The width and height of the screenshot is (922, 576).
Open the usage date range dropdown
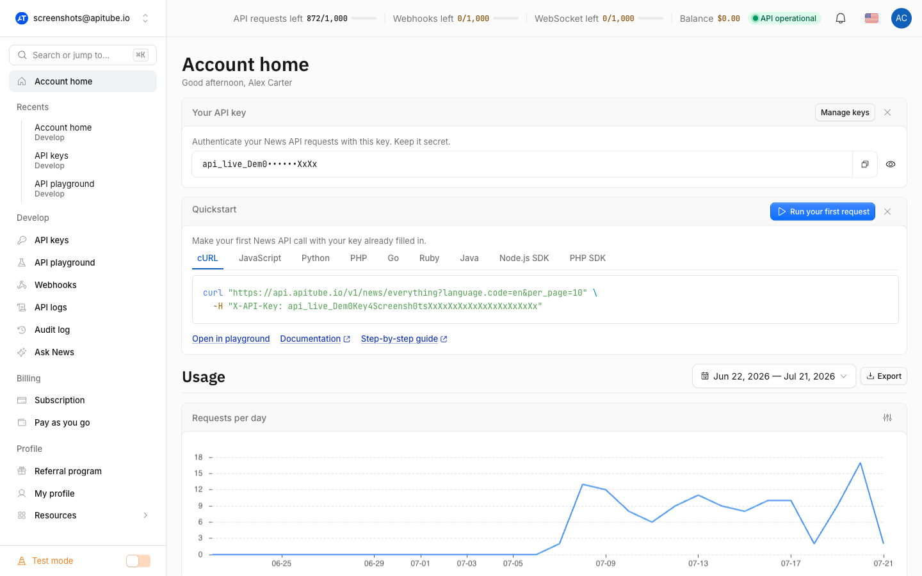[x=774, y=376]
